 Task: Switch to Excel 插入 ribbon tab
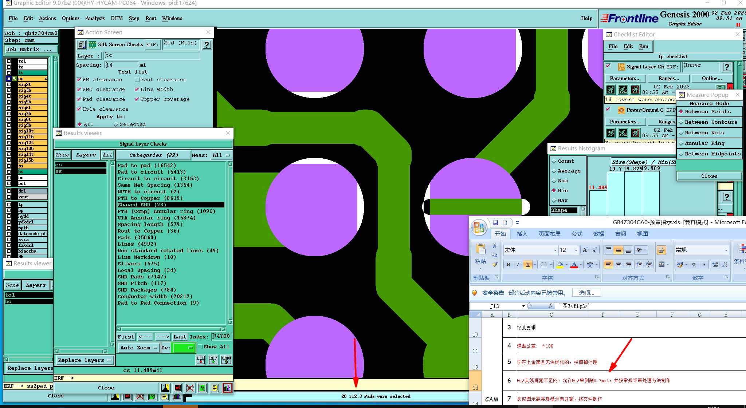(x=522, y=234)
